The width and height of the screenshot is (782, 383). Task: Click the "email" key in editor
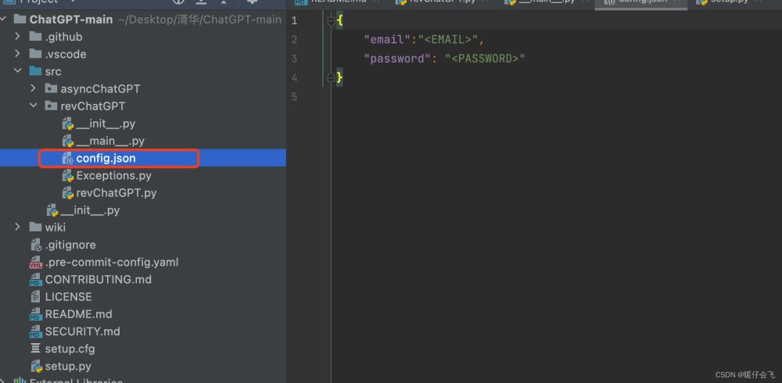pos(387,39)
